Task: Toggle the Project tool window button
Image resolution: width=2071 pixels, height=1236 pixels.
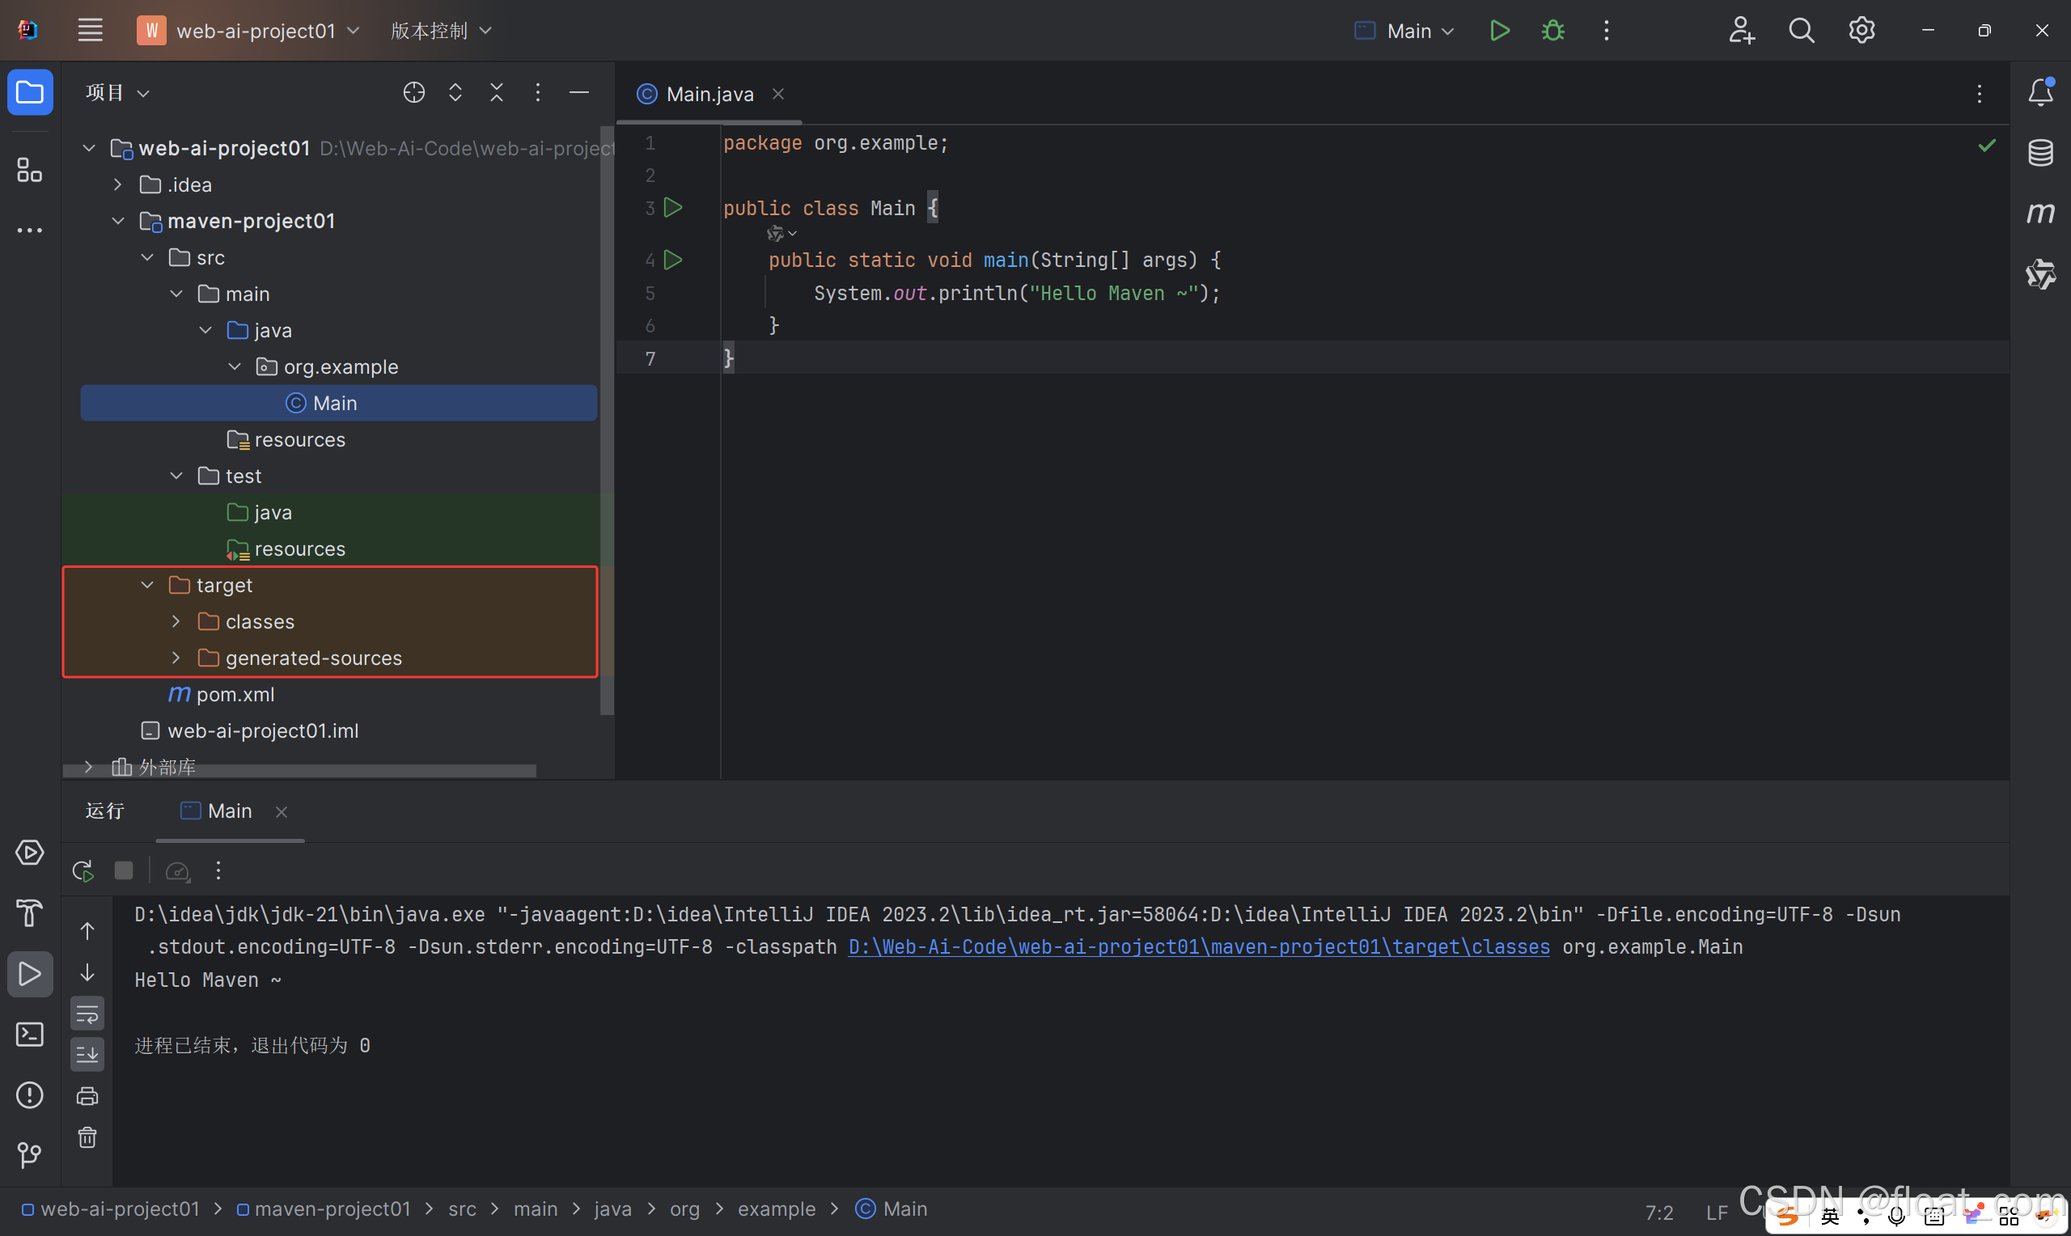Action: click(30, 91)
